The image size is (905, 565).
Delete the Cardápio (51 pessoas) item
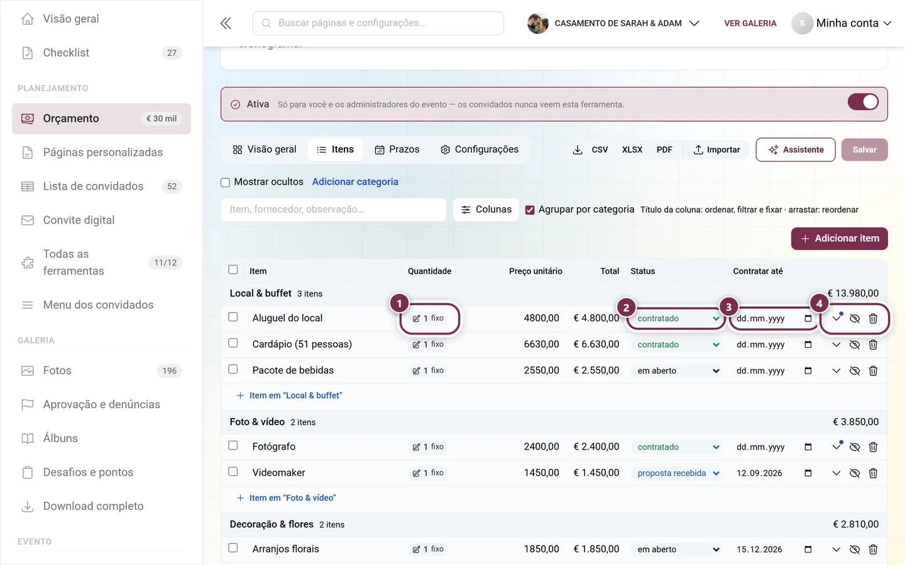(x=873, y=345)
